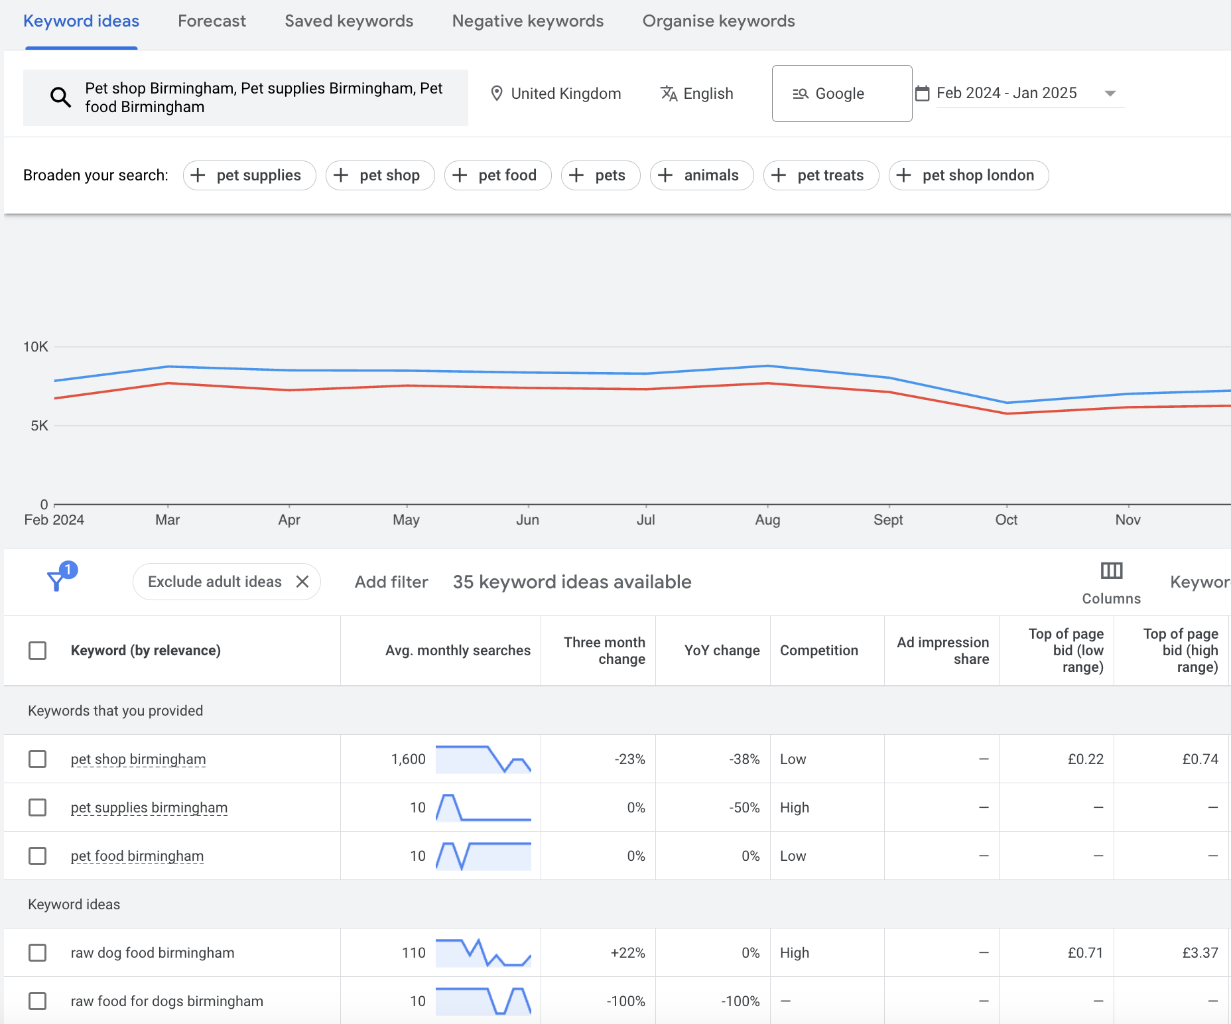Image resolution: width=1231 pixels, height=1024 pixels.
Task: Tick the checkbox for raw dog food birmingham
Action: (38, 952)
